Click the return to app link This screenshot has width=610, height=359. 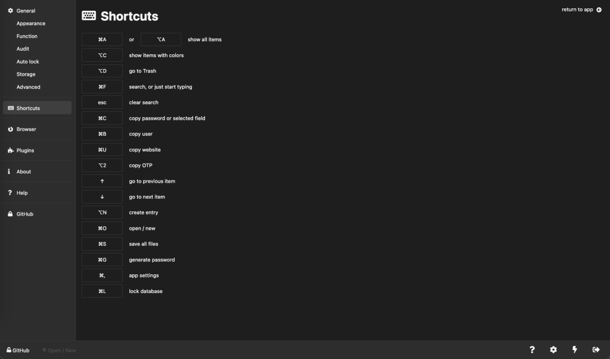tap(577, 9)
